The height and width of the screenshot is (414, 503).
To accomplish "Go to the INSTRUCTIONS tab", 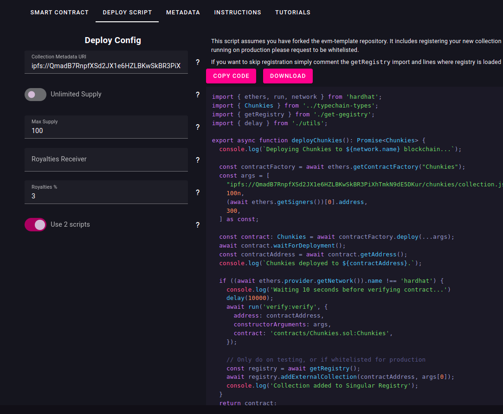I will (x=238, y=13).
